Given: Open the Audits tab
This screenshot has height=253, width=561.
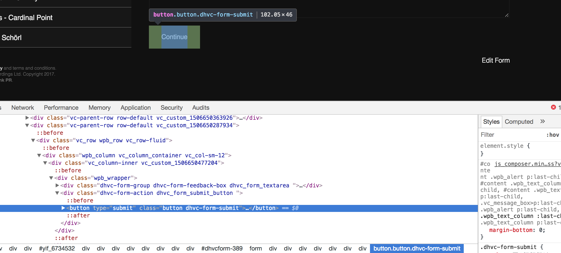Looking at the screenshot, I should [201, 108].
